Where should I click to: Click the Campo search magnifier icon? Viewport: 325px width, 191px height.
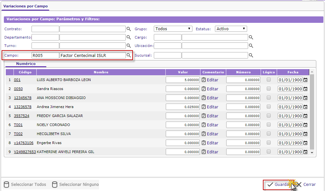click(129, 55)
